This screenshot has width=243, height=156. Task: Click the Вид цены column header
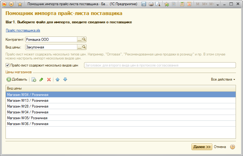[x=121, y=88]
